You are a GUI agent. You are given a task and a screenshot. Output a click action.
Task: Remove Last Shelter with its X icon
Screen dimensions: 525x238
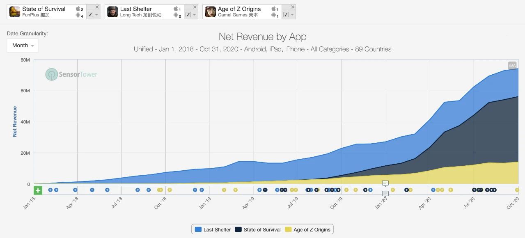pyautogui.click(x=195, y=7)
